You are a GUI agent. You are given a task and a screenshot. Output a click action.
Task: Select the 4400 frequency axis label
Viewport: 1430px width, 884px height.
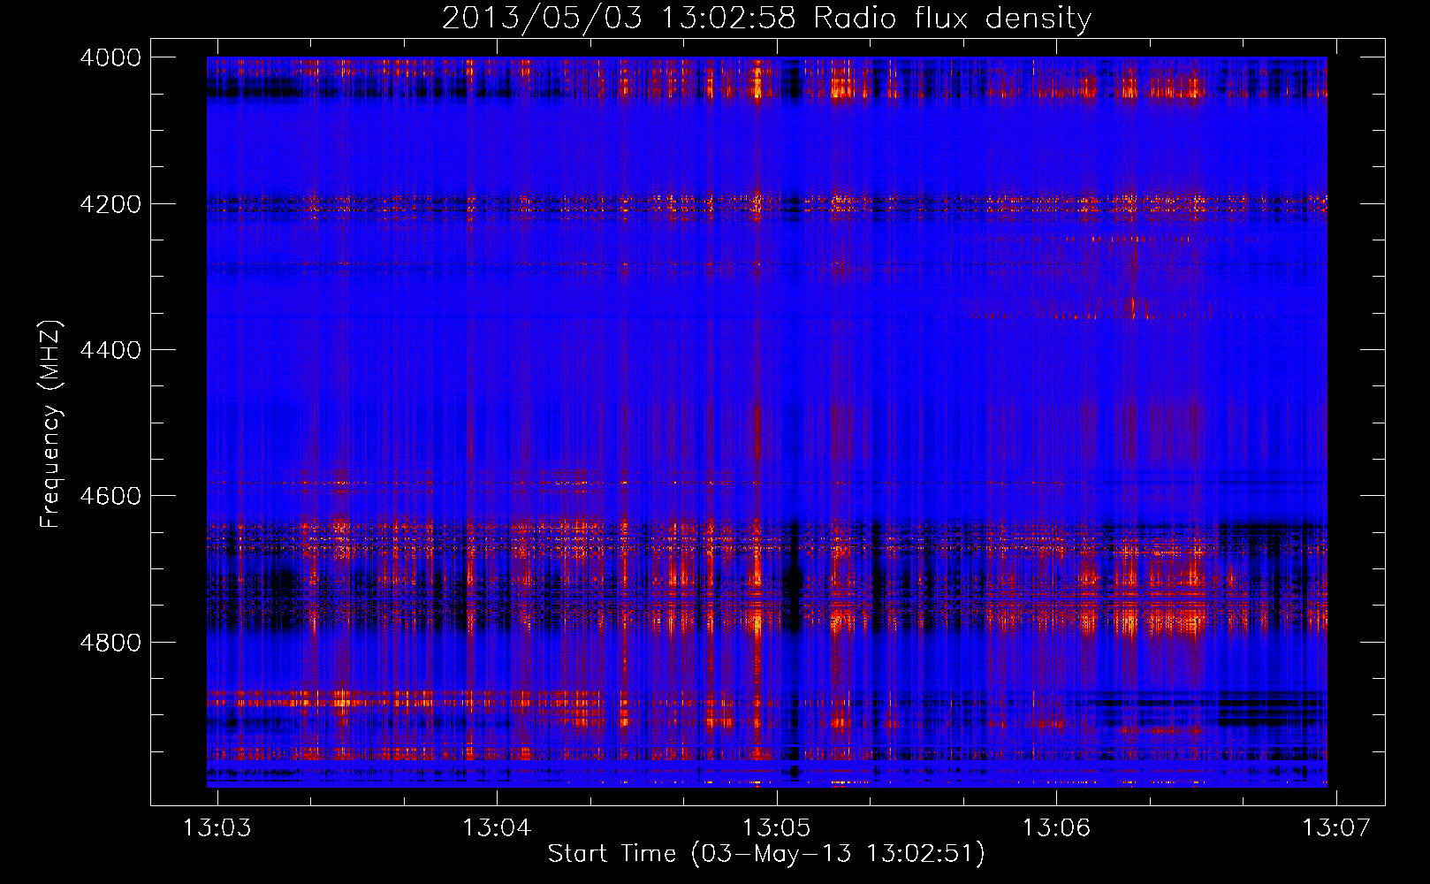[110, 350]
